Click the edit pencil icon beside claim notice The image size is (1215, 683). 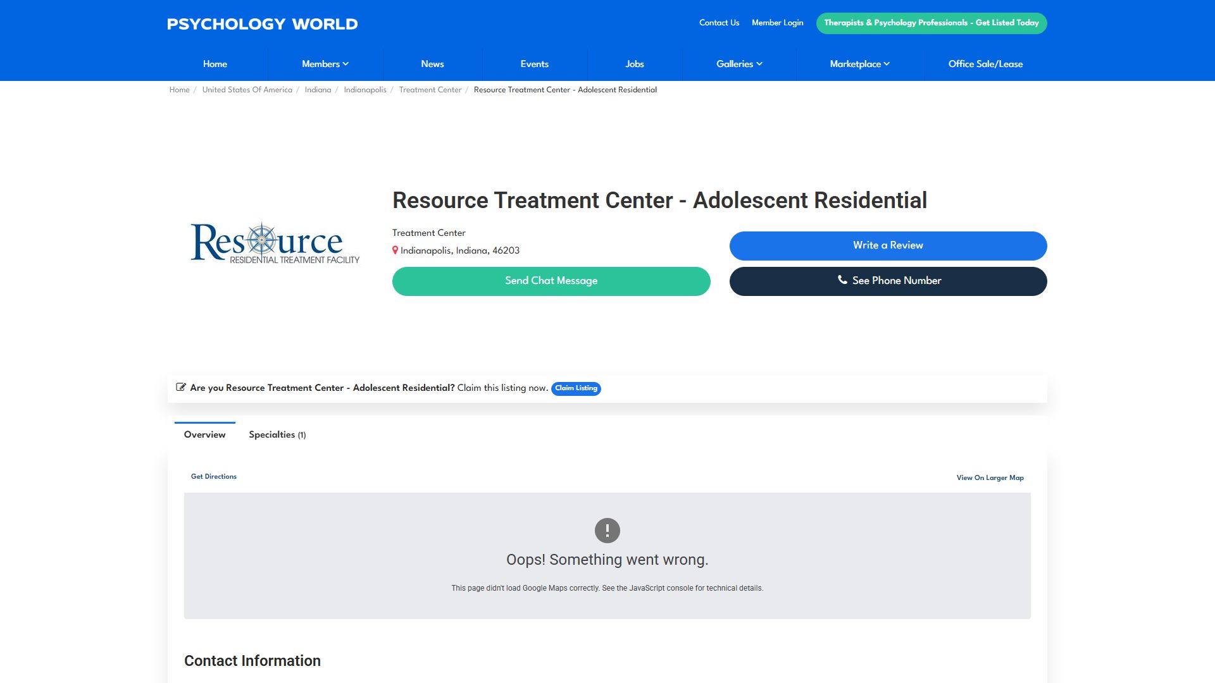click(181, 387)
